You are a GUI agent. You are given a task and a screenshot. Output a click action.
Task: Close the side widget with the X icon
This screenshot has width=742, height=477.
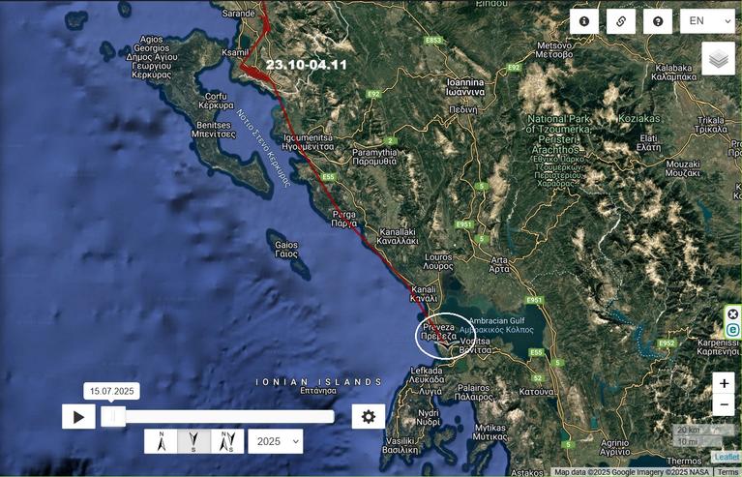(x=732, y=314)
